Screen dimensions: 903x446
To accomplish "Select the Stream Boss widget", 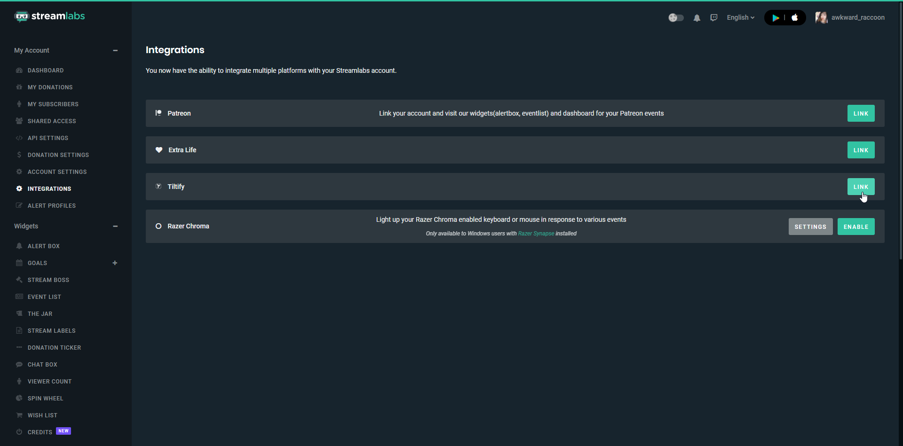I will coord(48,280).
